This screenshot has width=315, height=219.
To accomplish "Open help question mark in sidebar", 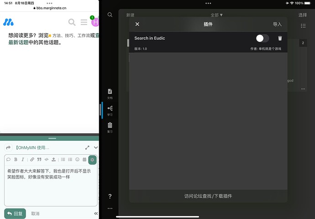I will [x=110, y=196].
